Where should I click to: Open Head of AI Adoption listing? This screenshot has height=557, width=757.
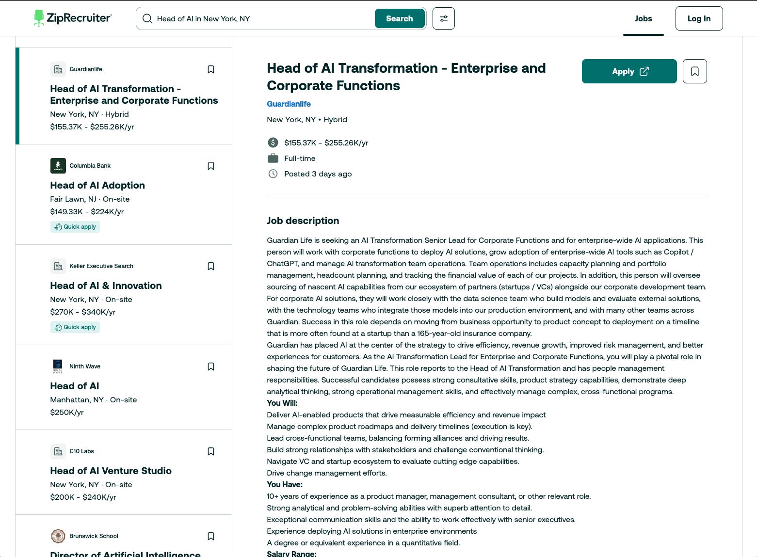coord(97,185)
